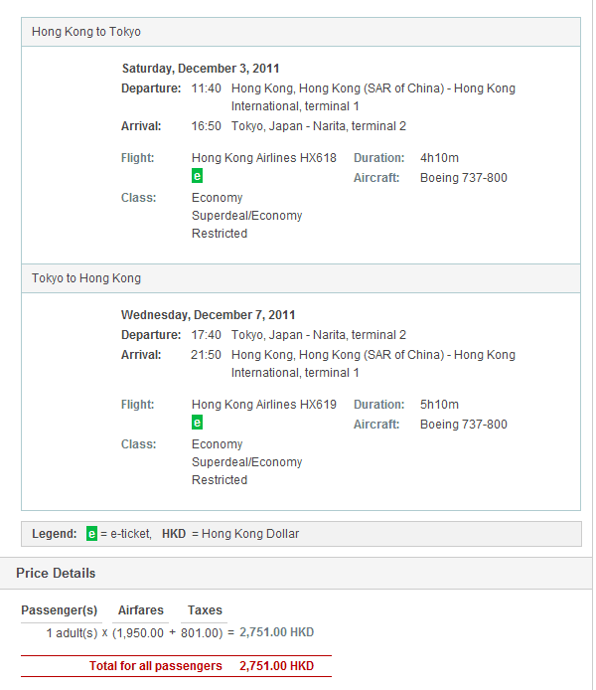Screen dimensions: 596x690
Task: Click the Price Details section heading
Action: [56, 573]
